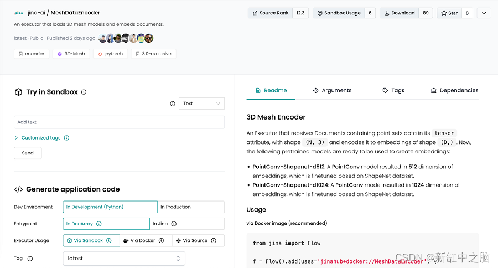Image resolution: width=498 pixels, height=268 pixels.
Task: Click the Add text input field
Action: click(x=119, y=122)
